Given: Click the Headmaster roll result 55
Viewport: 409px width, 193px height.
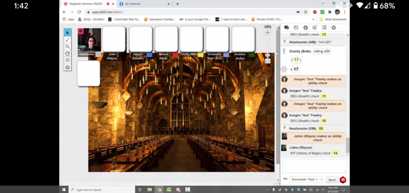Looking at the screenshot, I should (321, 129).
